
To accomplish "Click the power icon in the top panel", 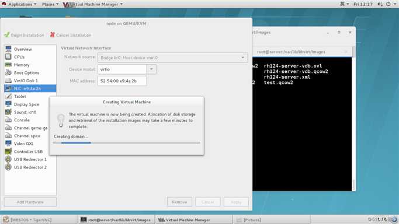I will (x=388, y=4).
